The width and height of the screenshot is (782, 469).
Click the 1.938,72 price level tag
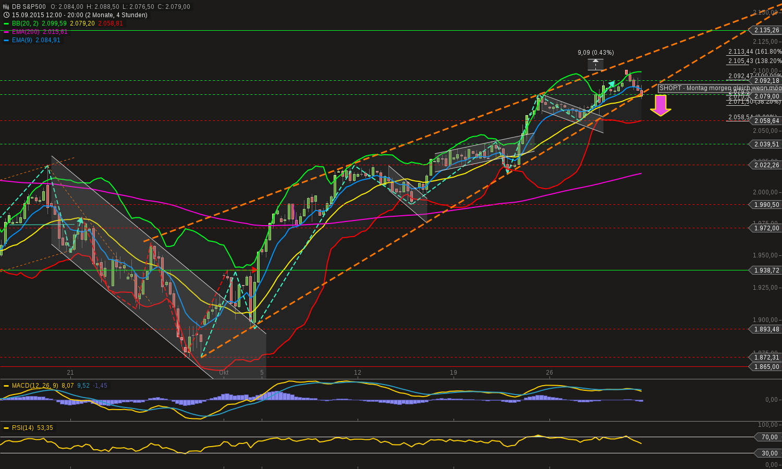[x=766, y=270]
